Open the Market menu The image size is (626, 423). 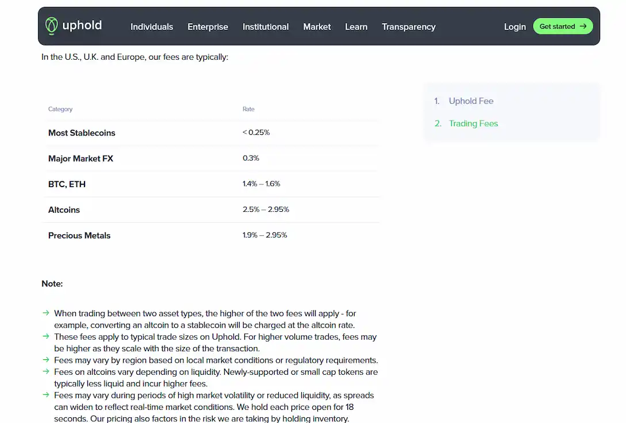(x=317, y=27)
